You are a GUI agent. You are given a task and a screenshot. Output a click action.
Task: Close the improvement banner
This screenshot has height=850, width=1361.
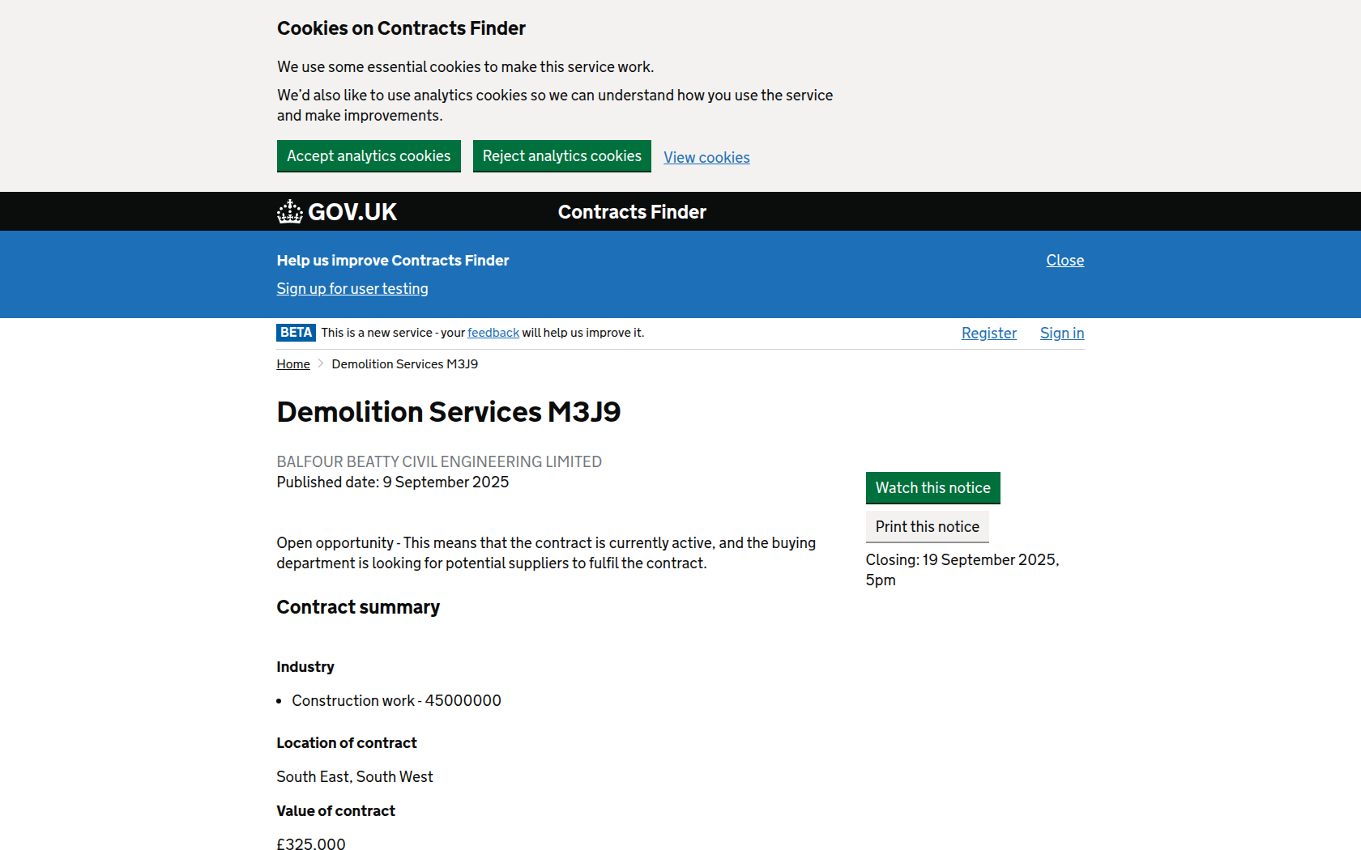pos(1064,261)
